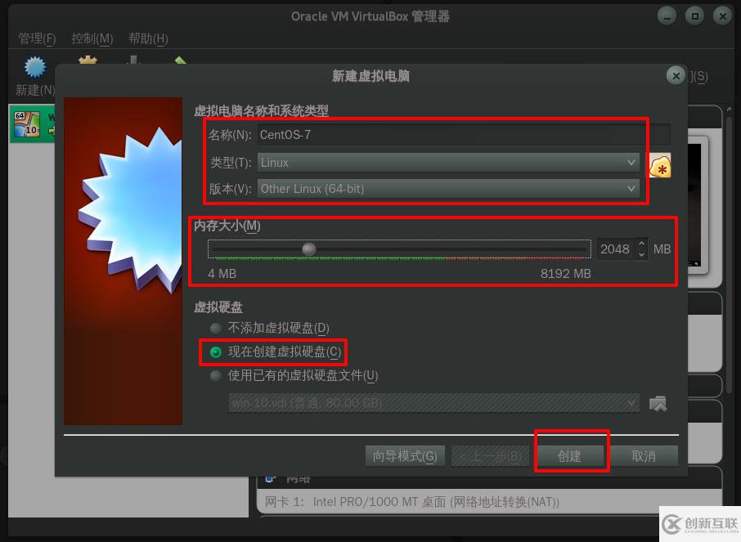Click the 网卡 1 Intel PRO/1000 network text
This screenshot has height=542, width=741.
pyautogui.click(x=412, y=502)
